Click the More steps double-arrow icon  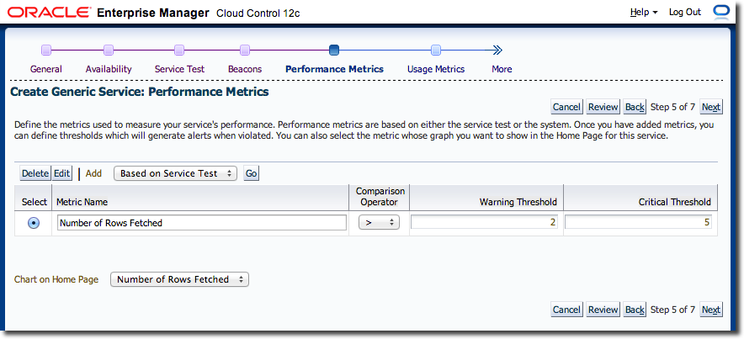point(497,50)
